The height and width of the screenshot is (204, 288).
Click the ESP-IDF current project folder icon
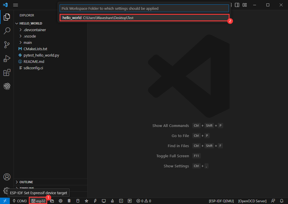52,201
